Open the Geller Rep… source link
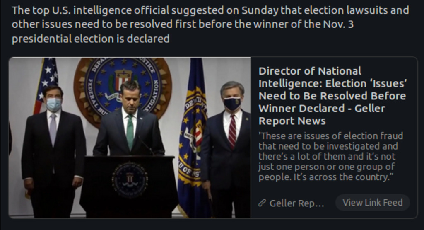Screen dimensions: 424x230 (296, 203)
